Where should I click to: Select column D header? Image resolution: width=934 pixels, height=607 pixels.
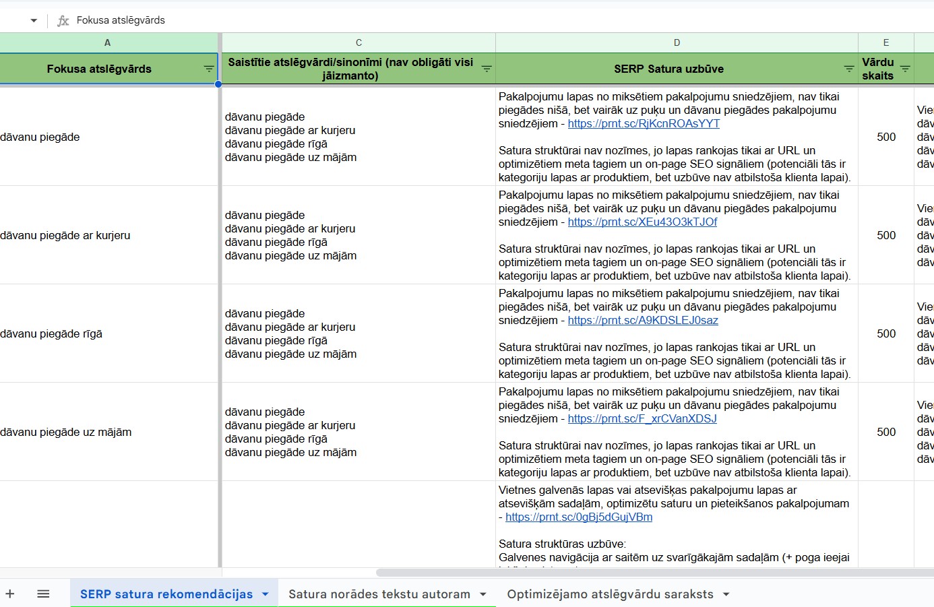677,42
